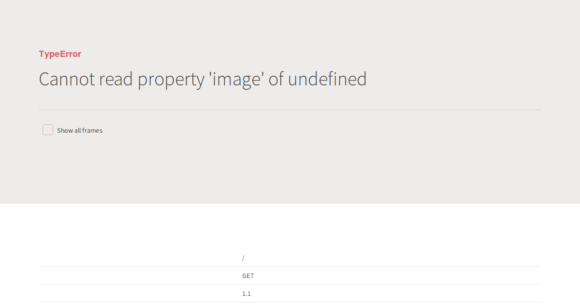Image resolution: width=580 pixels, height=304 pixels.
Task: Click the empty frames area below the checkbox
Action: (x=290, y=169)
